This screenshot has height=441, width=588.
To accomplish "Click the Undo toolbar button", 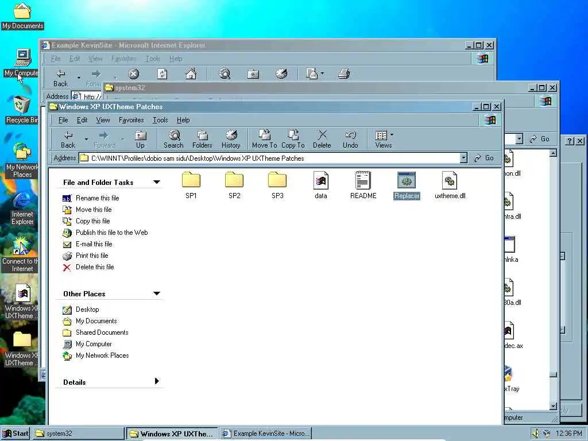I will [350, 140].
